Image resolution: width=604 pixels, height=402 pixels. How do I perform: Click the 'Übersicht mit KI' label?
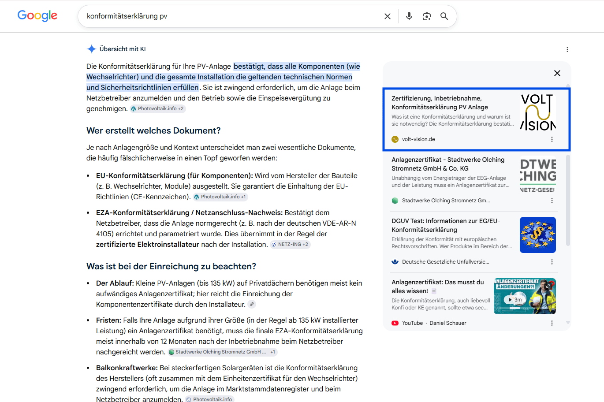[x=123, y=49]
